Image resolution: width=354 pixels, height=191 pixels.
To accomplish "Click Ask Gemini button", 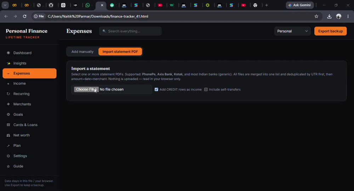I will 299,5.
